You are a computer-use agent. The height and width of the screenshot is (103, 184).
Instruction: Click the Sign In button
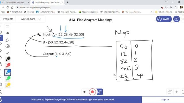click(x=165, y=100)
